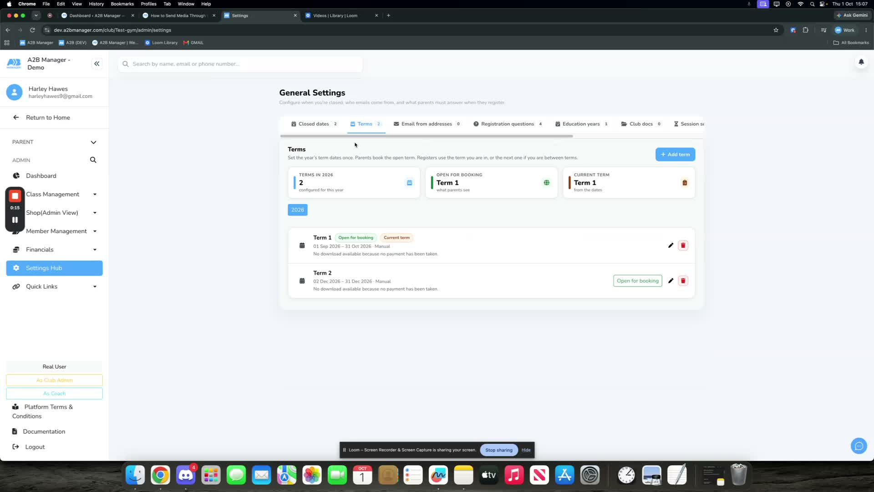Delete Term 2 with trash icon
This screenshot has height=492, width=874.
click(683, 281)
